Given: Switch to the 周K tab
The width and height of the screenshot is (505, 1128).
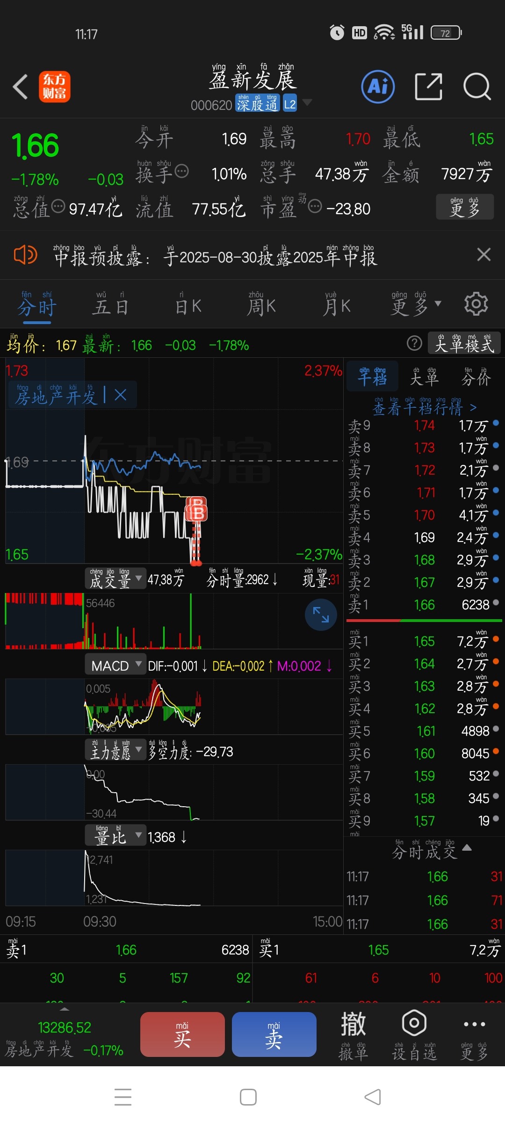Looking at the screenshot, I should 261,305.
